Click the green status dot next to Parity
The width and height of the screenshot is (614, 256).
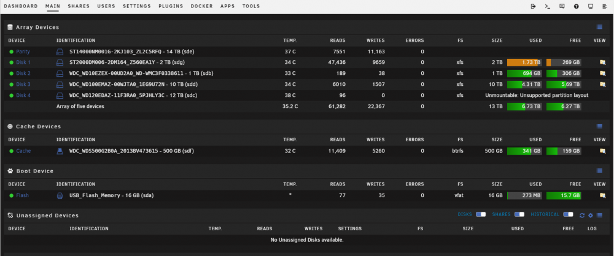click(11, 52)
